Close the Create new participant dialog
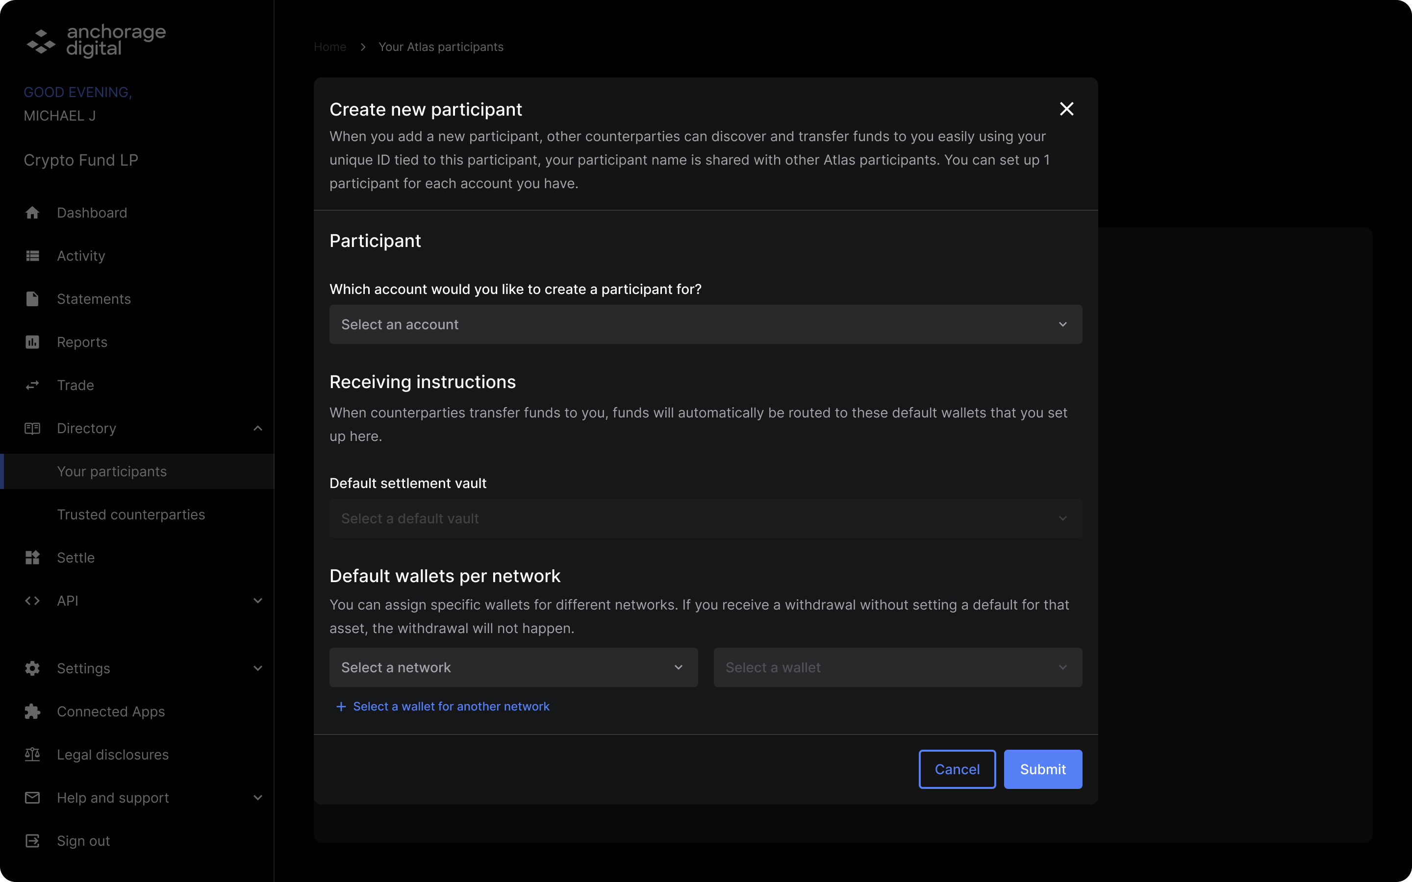The height and width of the screenshot is (882, 1412). [x=1066, y=109]
